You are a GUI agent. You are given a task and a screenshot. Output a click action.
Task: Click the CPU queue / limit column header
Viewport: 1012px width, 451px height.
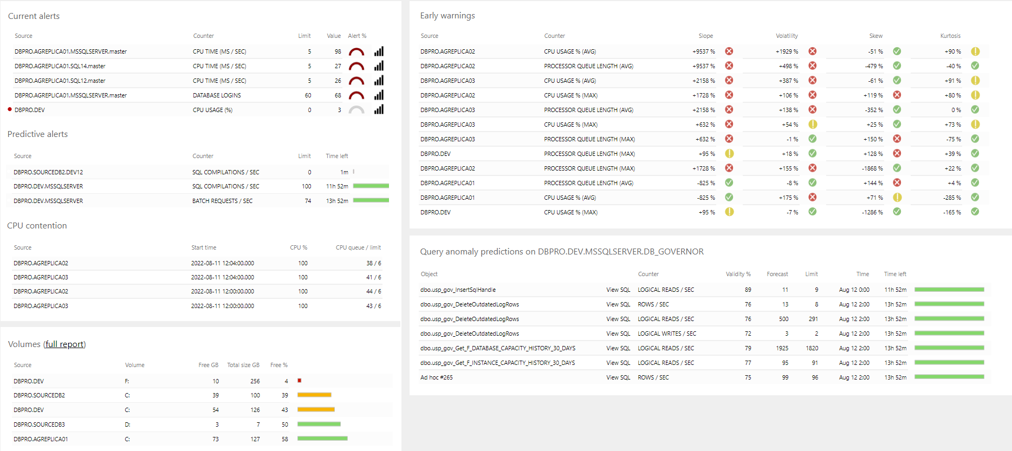[358, 247]
